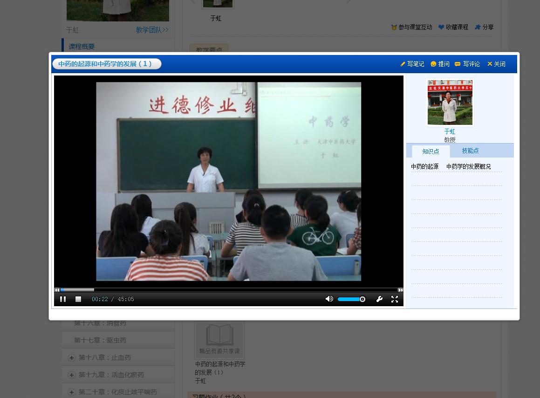This screenshot has height=398, width=540.
Task: Open teacher 于虹 profile link
Action: point(450,131)
